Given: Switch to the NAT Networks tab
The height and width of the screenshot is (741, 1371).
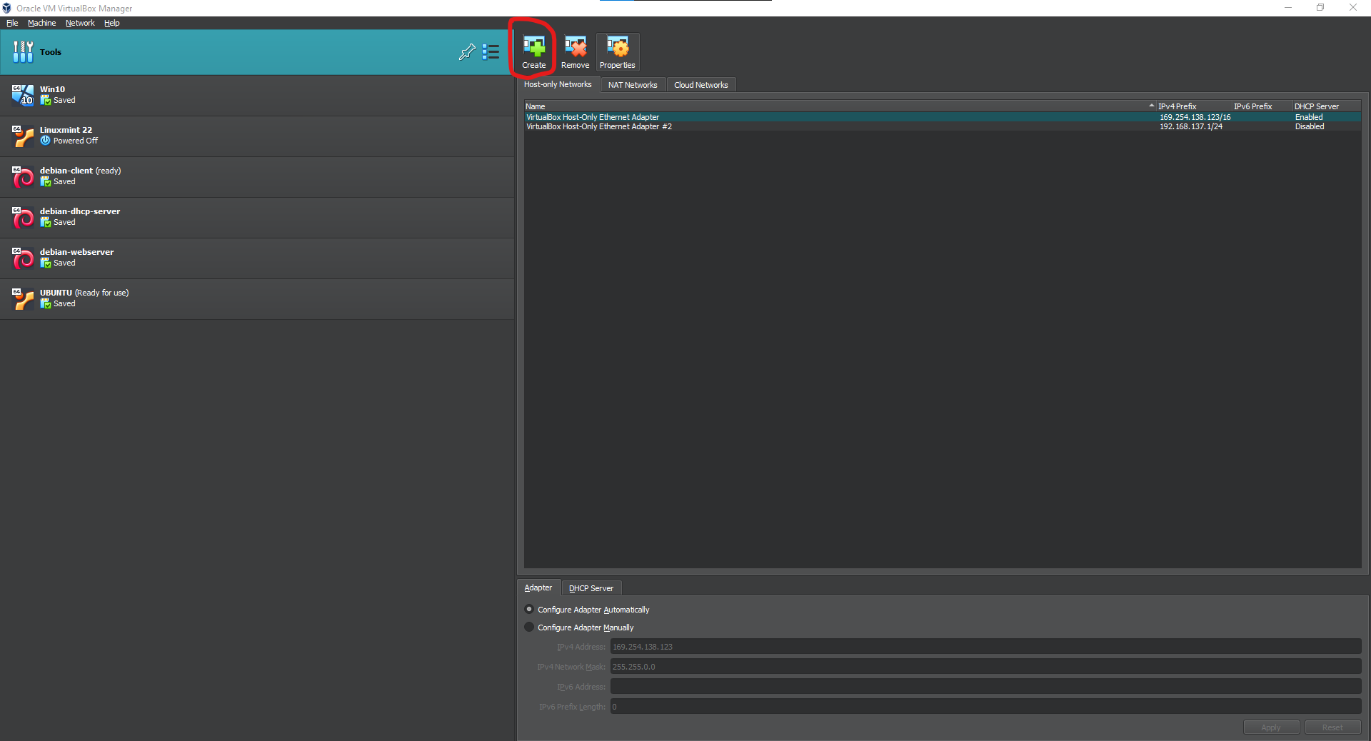Looking at the screenshot, I should click(x=632, y=85).
